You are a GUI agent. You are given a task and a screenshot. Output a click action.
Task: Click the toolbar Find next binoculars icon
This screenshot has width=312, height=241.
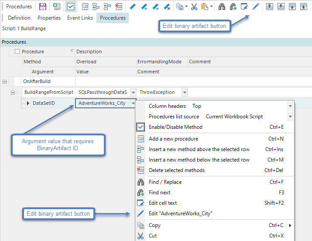pyautogui.click(x=233, y=7)
